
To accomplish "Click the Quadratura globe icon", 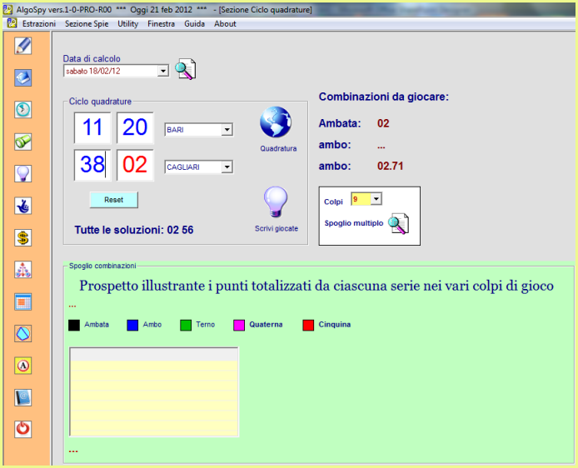I will (276, 122).
